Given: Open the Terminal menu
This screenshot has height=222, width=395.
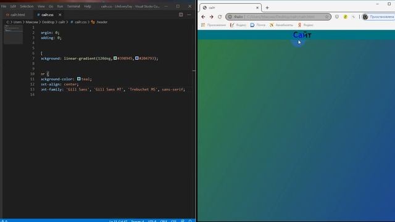Looking at the screenshot, I should [73, 6].
